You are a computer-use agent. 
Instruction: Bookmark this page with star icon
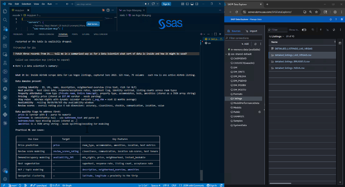coord(316,12)
